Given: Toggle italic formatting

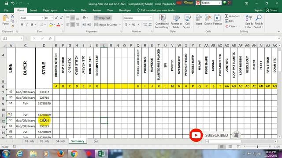Looking at the screenshot, I should tap(27, 25).
